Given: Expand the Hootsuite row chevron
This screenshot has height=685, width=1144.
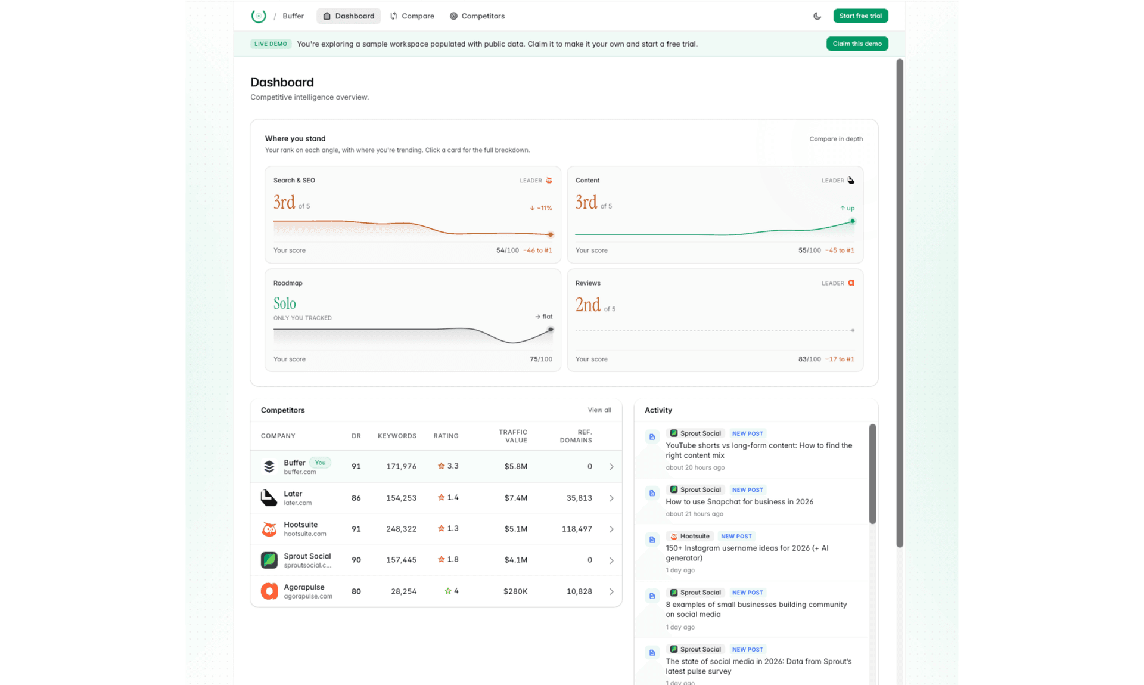Looking at the screenshot, I should pyautogui.click(x=611, y=529).
